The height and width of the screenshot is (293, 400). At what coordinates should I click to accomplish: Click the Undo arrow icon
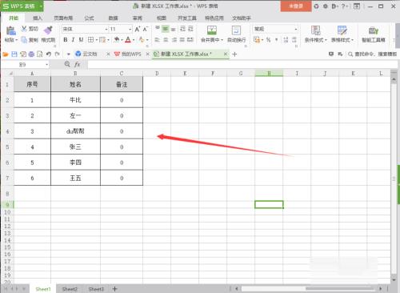tap(48, 54)
